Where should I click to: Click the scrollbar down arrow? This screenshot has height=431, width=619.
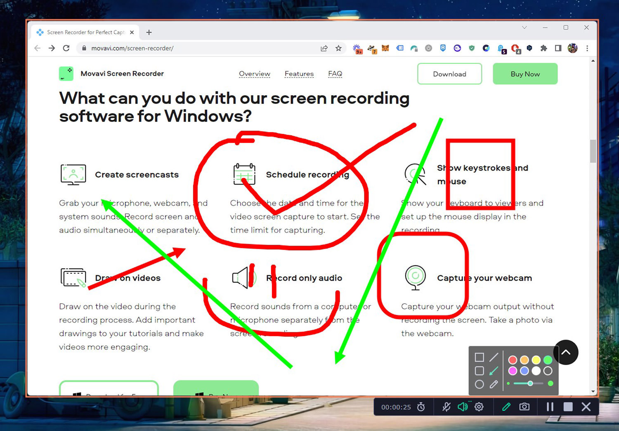tap(593, 391)
